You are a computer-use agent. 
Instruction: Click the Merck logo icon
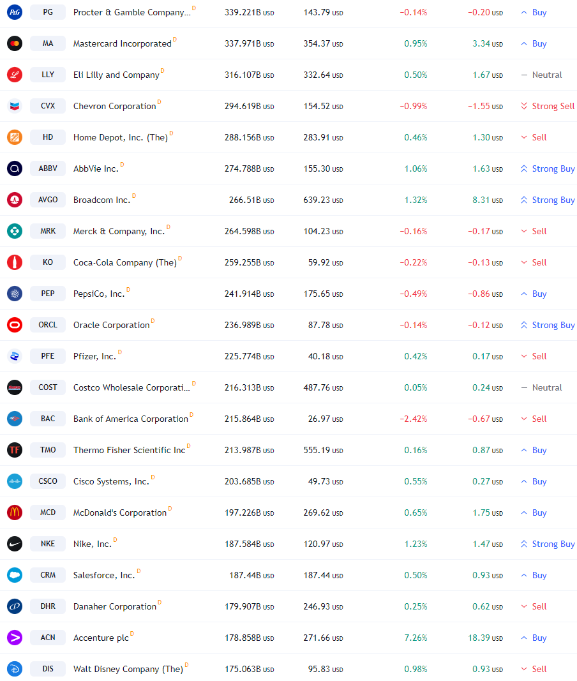tap(15, 231)
